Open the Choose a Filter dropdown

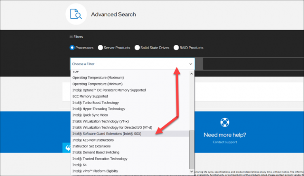click(131, 64)
